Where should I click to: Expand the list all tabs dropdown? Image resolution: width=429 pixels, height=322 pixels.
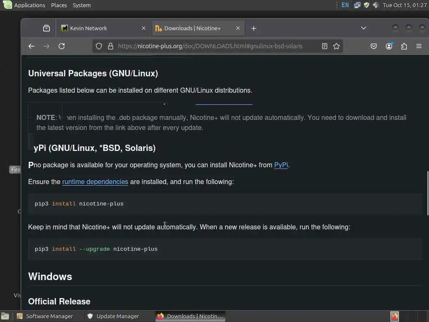click(364, 28)
